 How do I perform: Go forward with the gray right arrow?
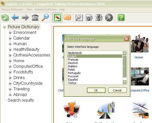(x=25, y=17)
